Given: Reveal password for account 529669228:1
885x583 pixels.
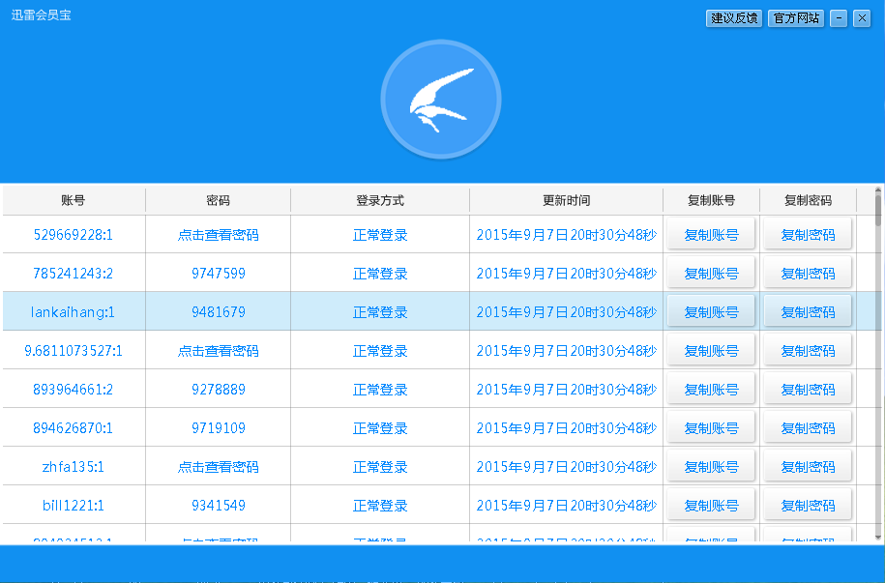Looking at the screenshot, I should point(217,233).
